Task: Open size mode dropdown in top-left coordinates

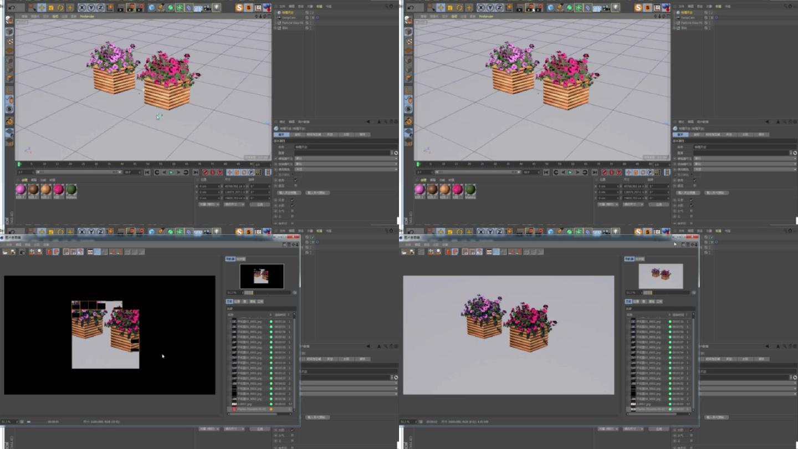Action: tap(234, 204)
